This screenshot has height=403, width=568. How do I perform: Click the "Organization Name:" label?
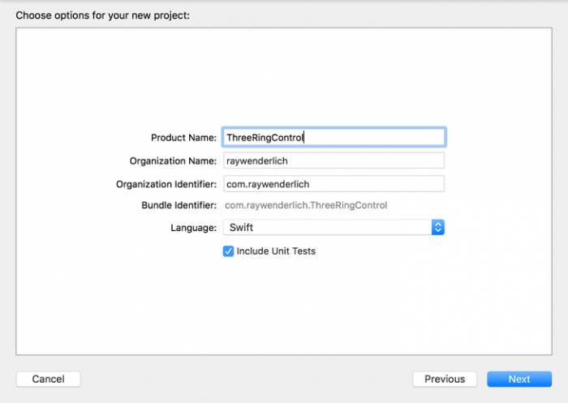point(173,161)
